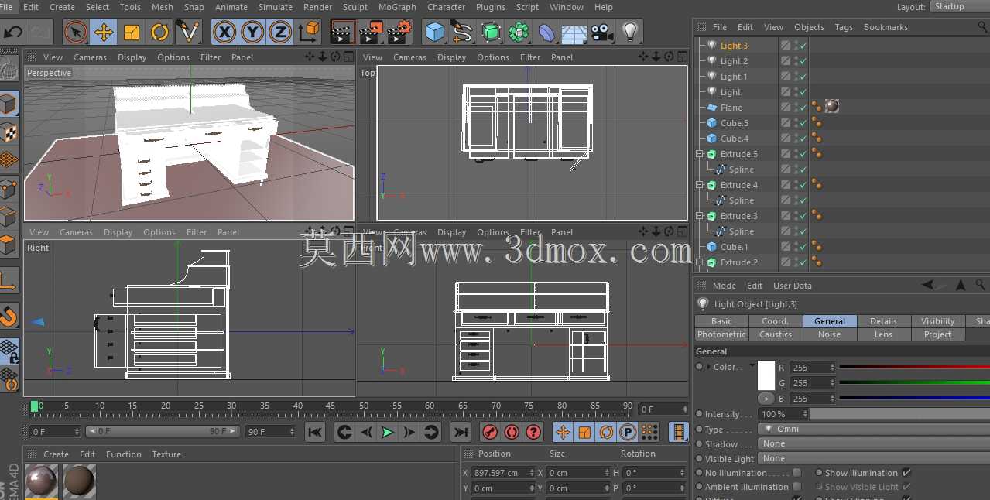Open the MoGraph menu

tap(397, 7)
